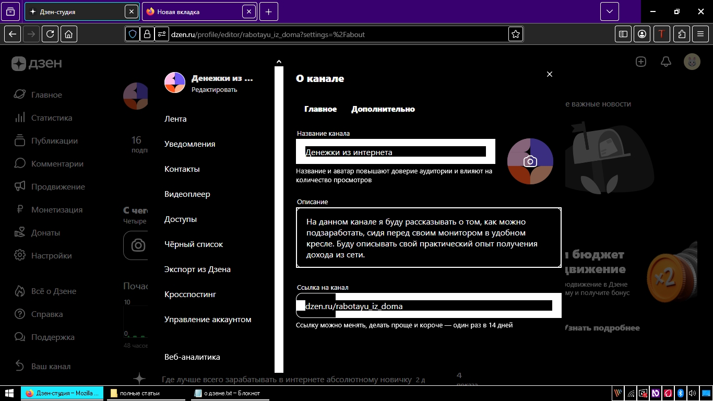Open the browser home page
Image resolution: width=713 pixels, height=401 pixels.
click(69, 34)
